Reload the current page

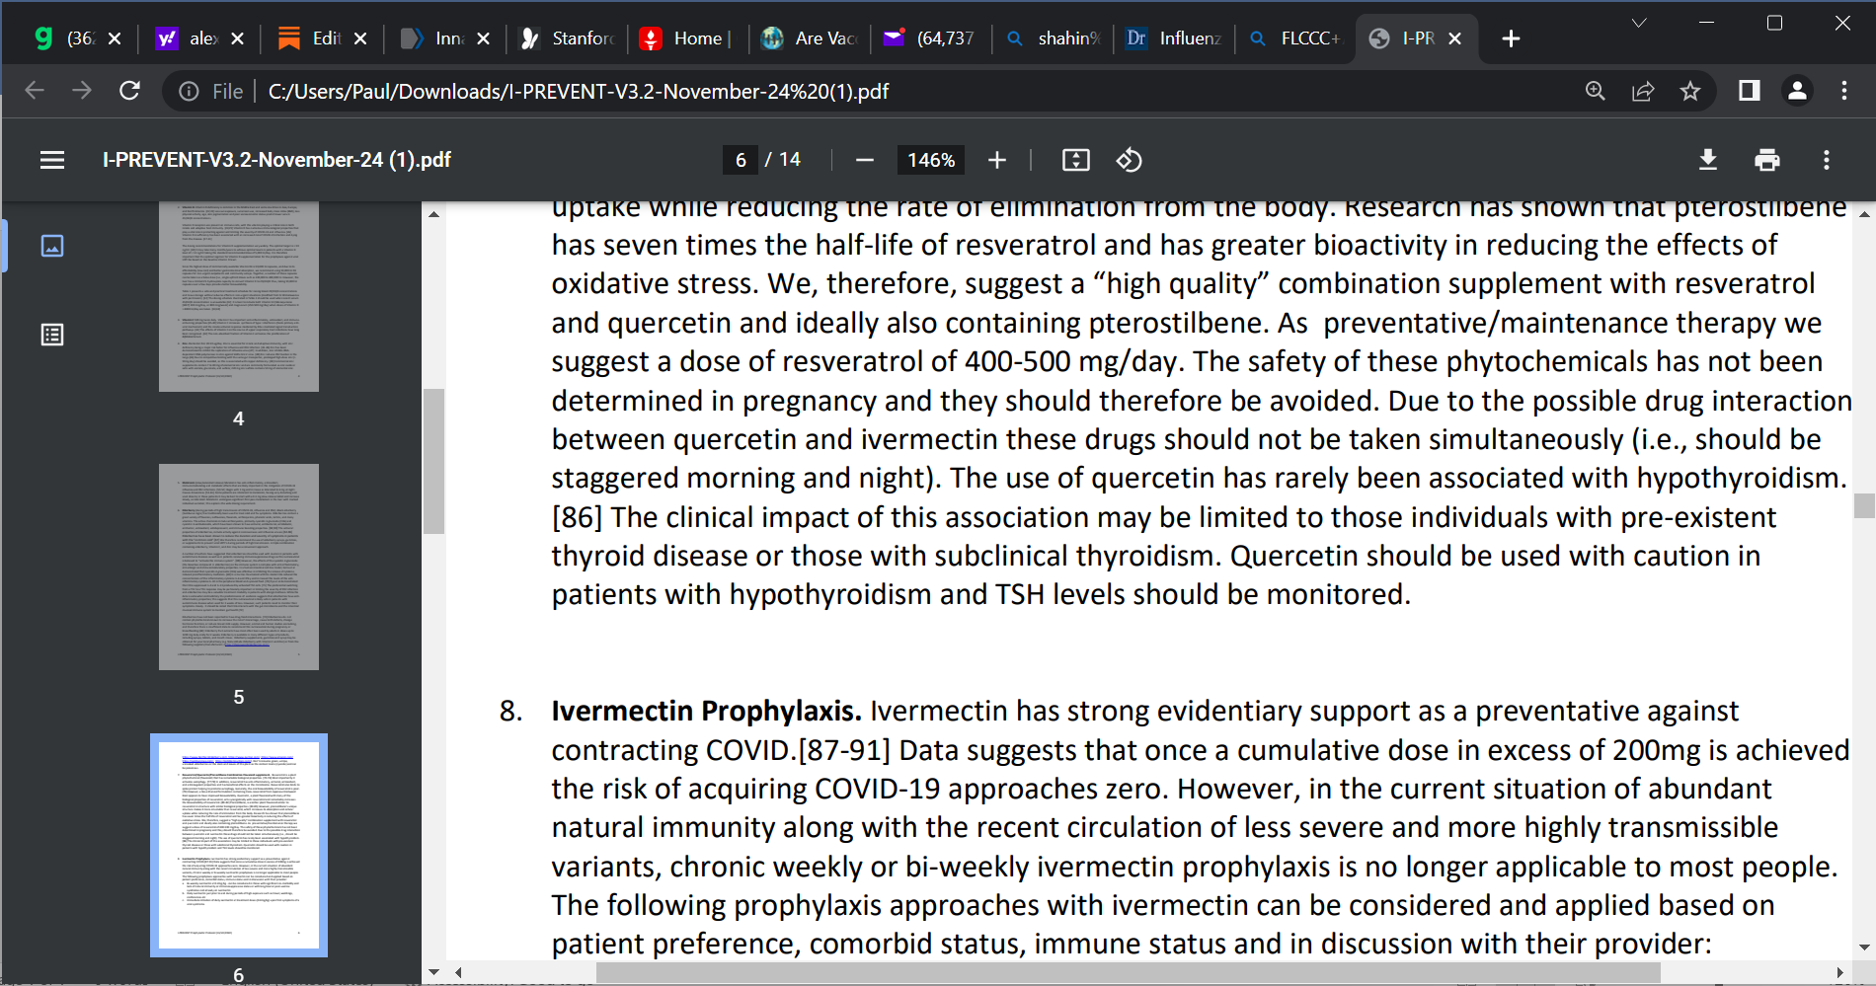point(129,91)
